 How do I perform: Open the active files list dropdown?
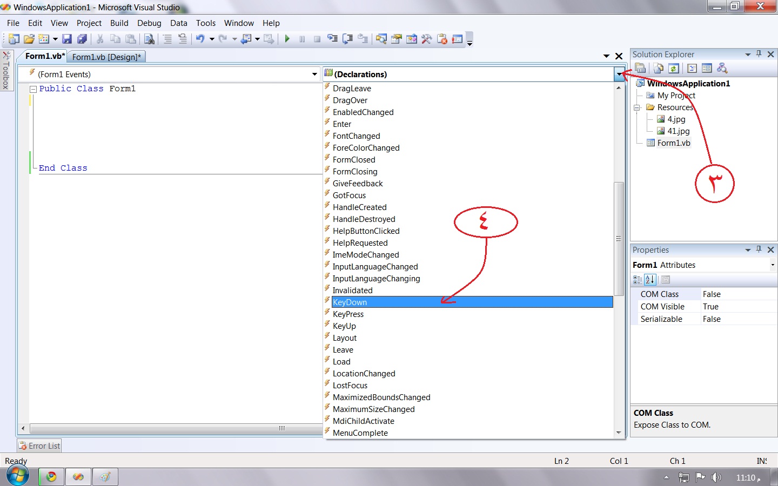click(607, 56)
